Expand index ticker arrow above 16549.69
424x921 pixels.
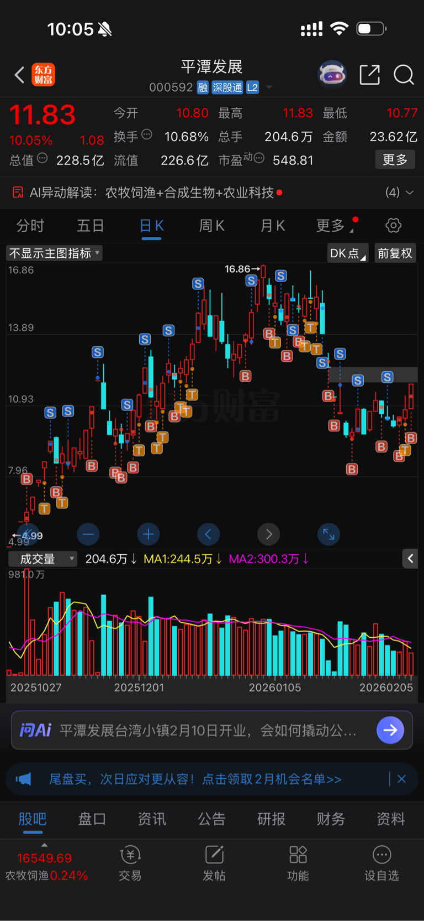click(x=44, y=845)
